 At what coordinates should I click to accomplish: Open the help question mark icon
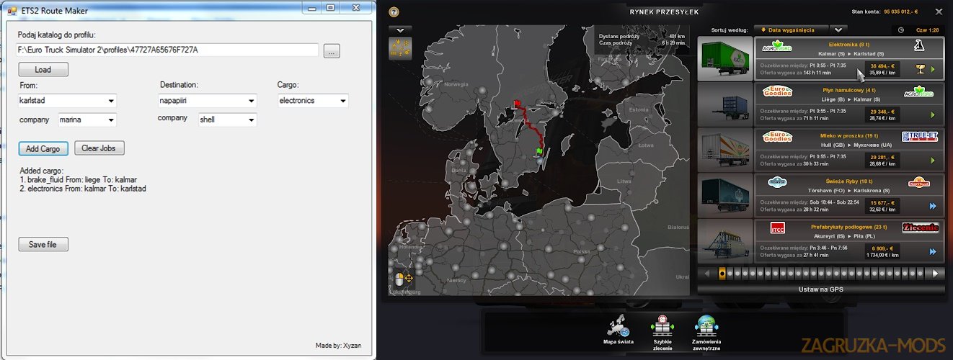point(394,12)
